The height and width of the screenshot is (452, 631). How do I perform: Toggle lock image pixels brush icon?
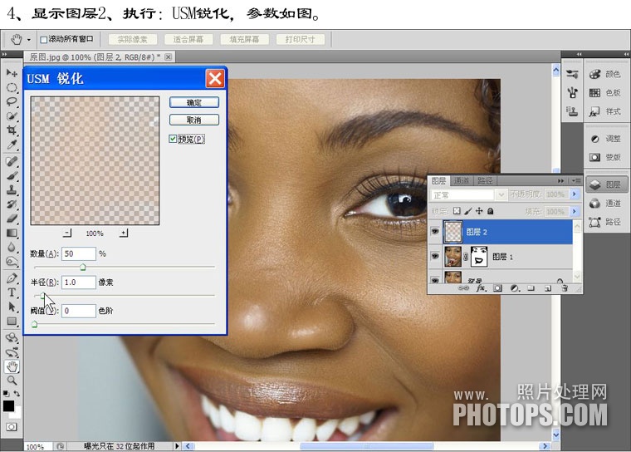[x=468, y=211]
